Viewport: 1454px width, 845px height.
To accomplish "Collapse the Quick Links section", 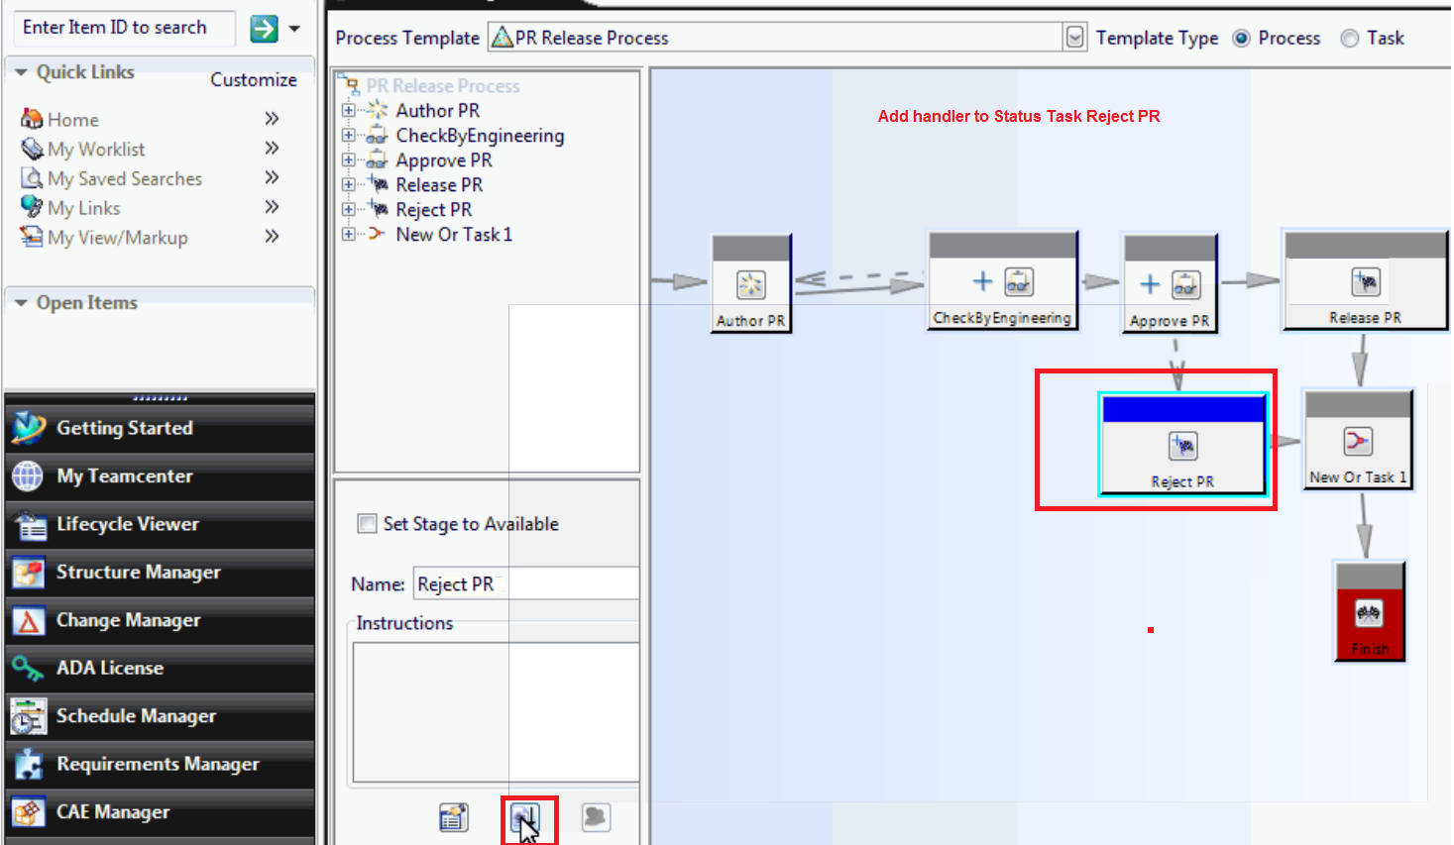I will pos(20,71).
